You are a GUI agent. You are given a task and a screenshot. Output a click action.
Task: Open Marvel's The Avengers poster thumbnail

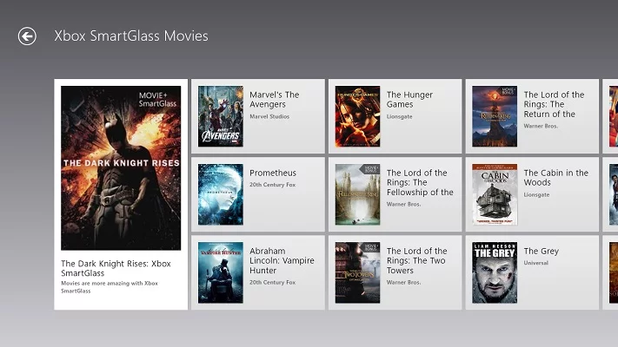click(x=221, y=116)
